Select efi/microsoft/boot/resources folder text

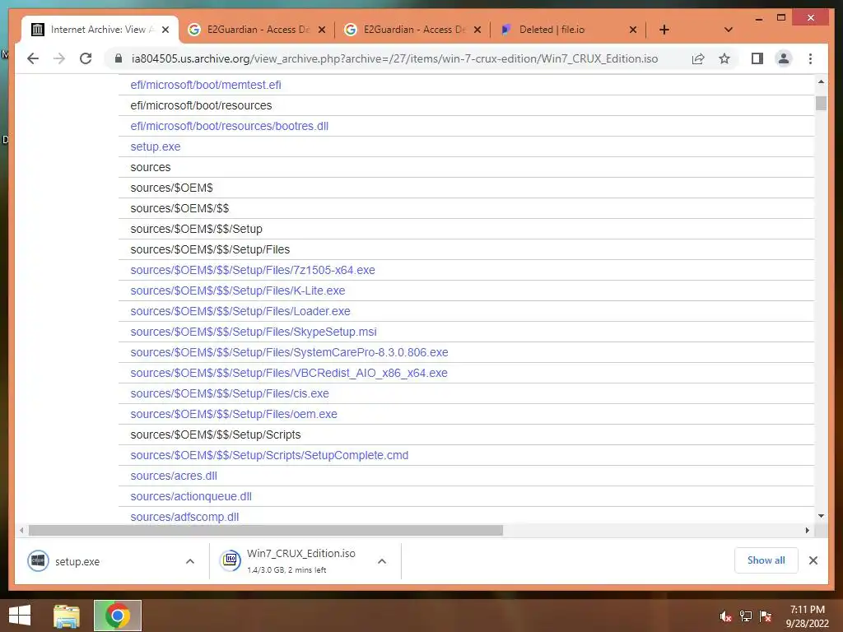(201, 105)
